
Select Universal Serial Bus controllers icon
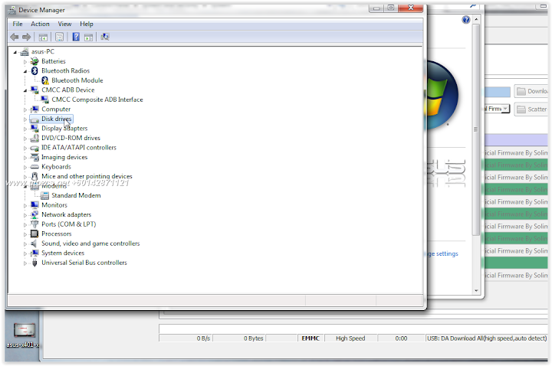click(34, 263)
